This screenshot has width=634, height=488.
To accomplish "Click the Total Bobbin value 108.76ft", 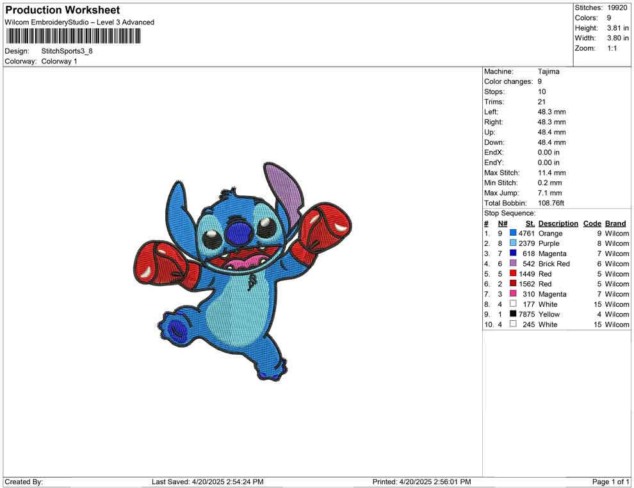I will click(x=551, y=203).
